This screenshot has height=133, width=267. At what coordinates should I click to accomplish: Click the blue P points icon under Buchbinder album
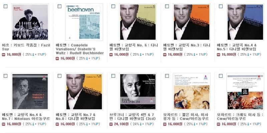point(97,59)
